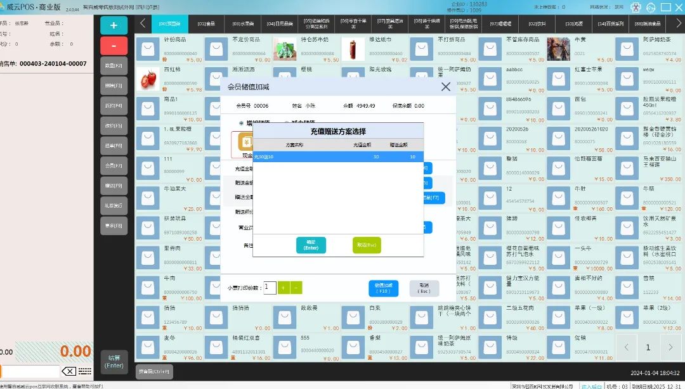Close the 会员储值加减 dialog with X
This screenshot has height=389, width=685.
point(445,87)
